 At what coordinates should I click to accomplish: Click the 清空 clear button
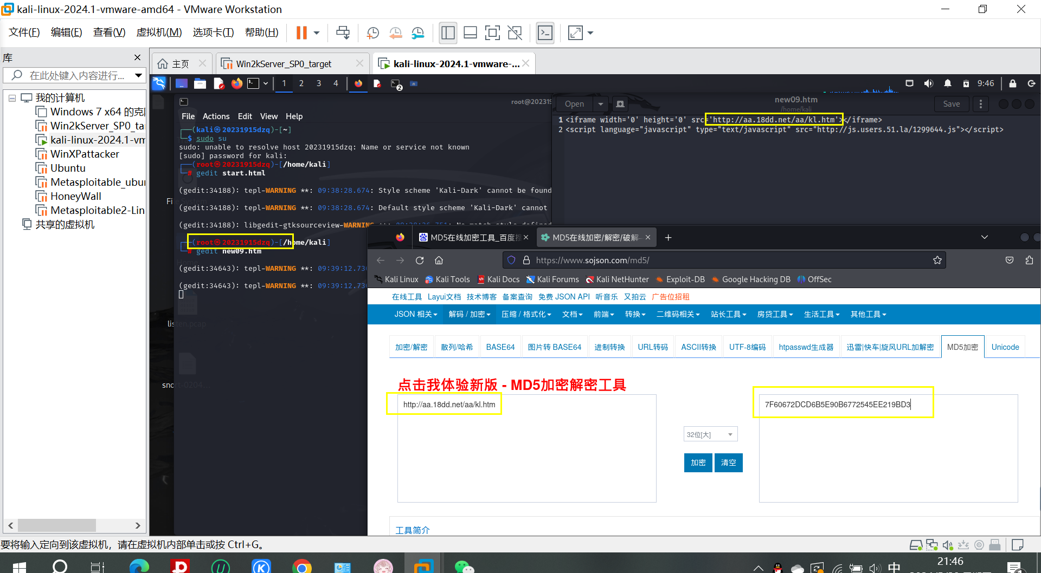click(729, 463)
